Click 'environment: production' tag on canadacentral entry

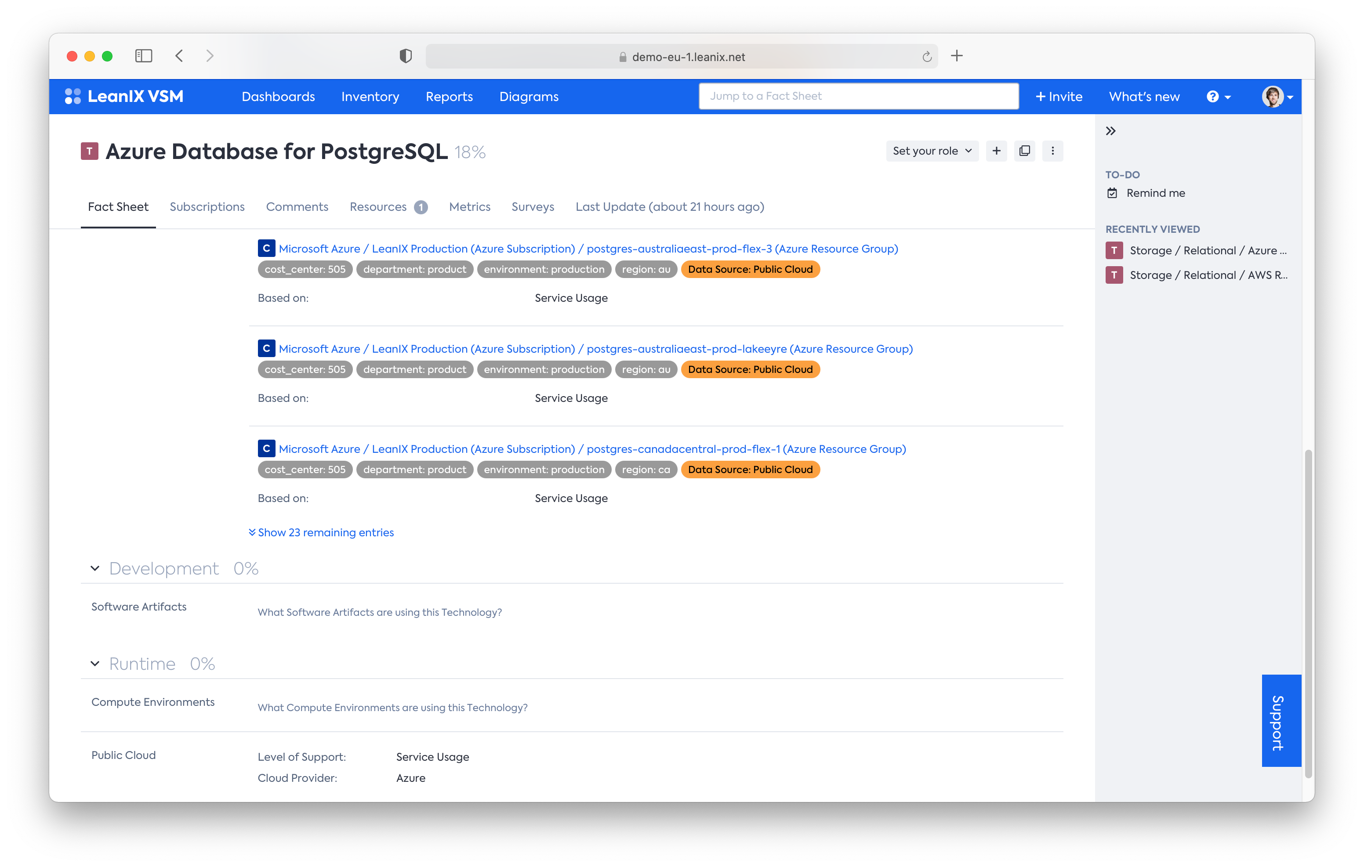(x=544, y=470)
